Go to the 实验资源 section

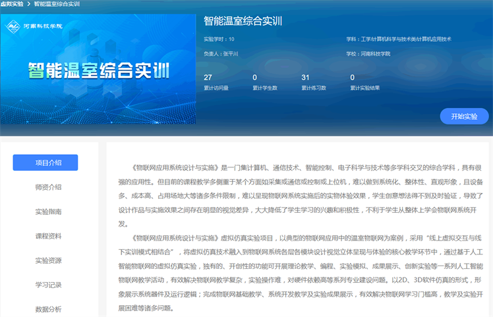click(48, 260)
